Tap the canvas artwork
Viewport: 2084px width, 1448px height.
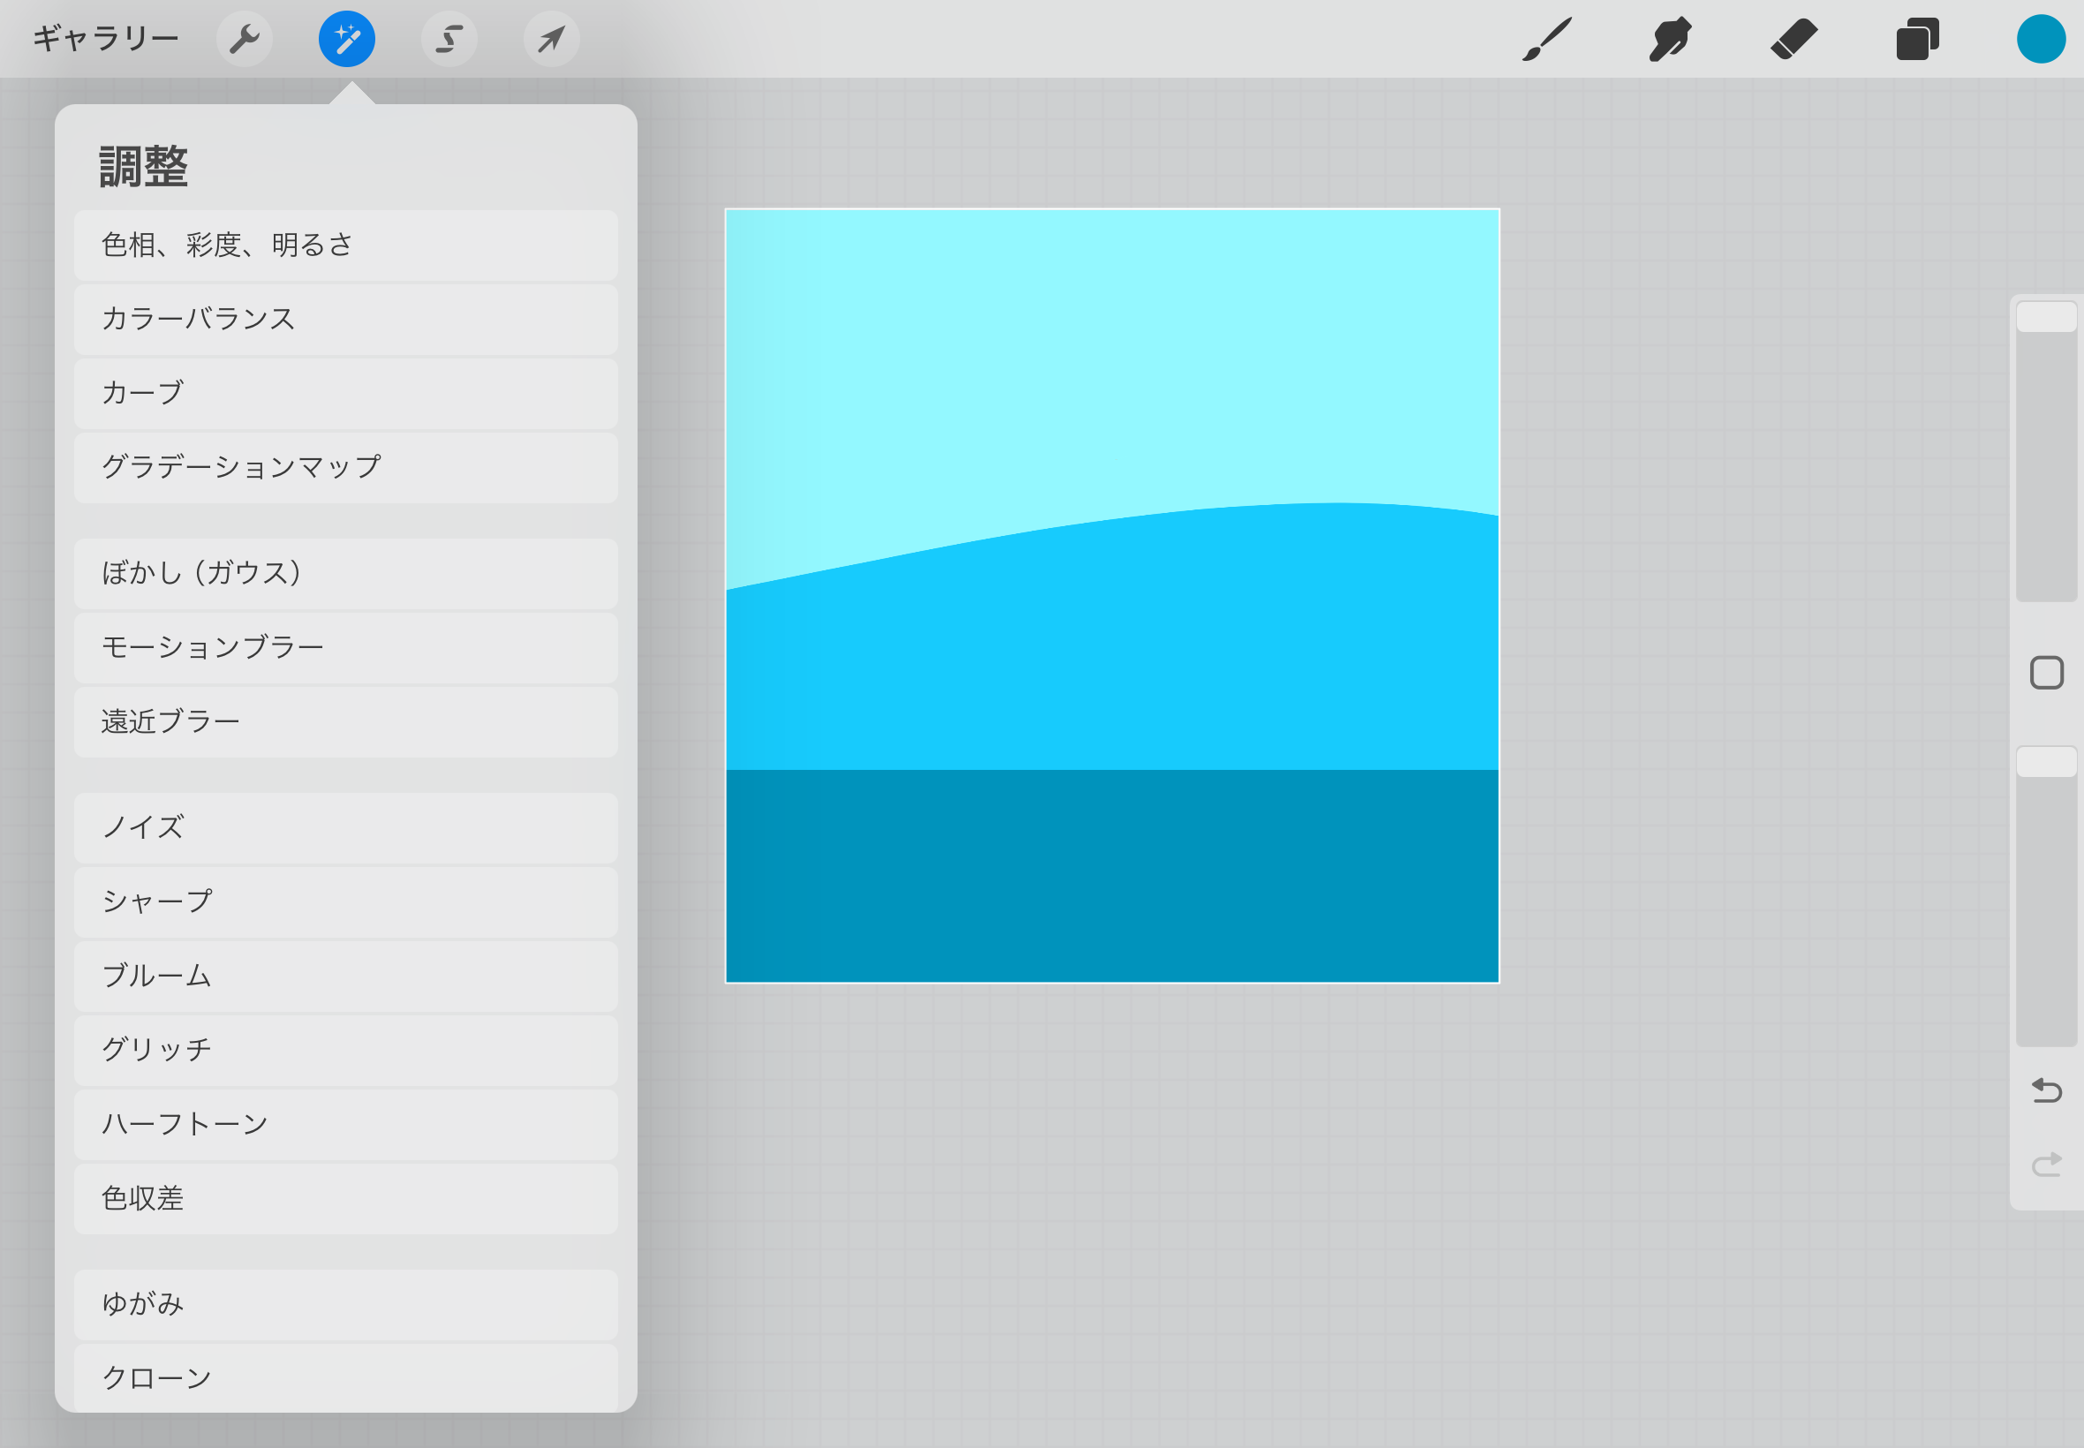click(1112, 596)
